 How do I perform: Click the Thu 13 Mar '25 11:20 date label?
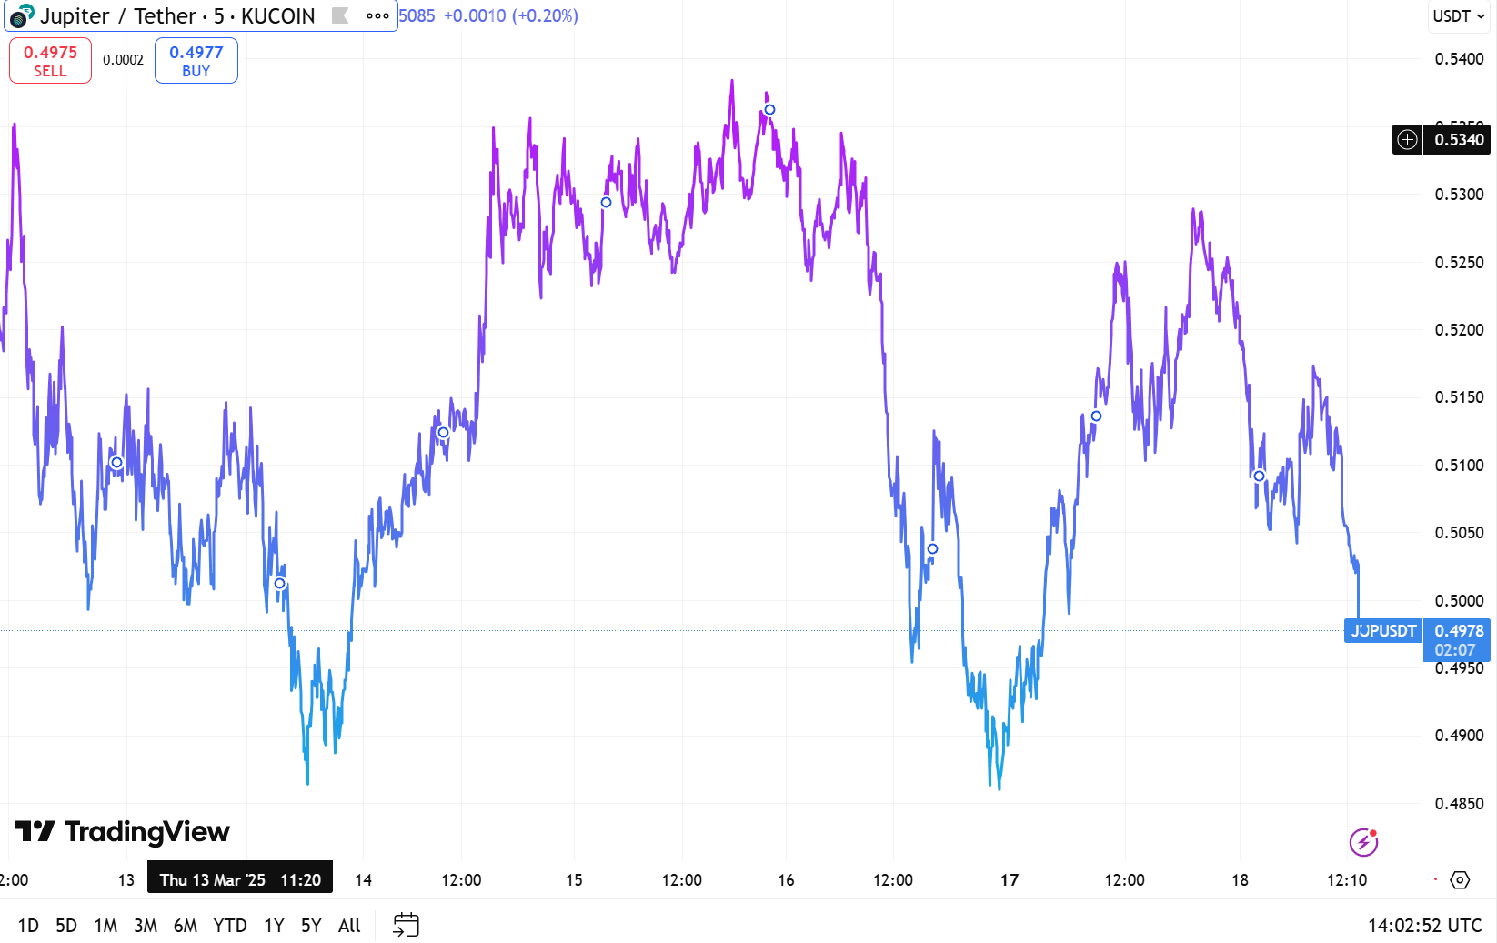[240, 879]
